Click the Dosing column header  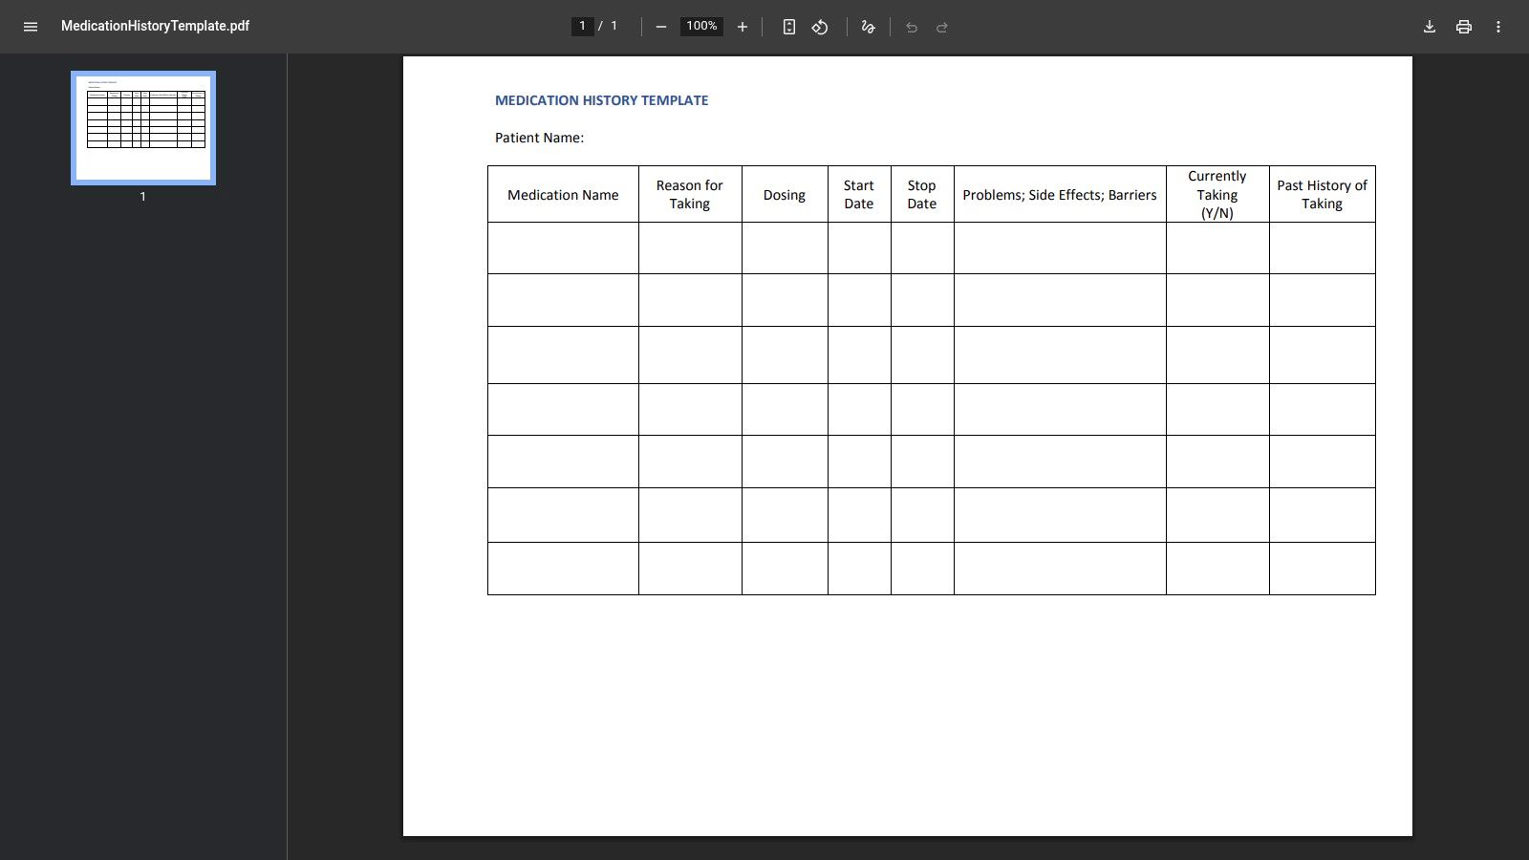pos(784,194)
